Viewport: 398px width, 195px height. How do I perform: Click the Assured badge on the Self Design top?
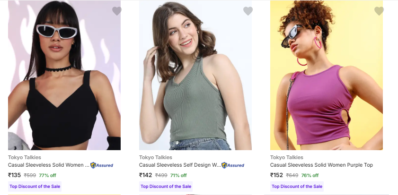(233, 165)
